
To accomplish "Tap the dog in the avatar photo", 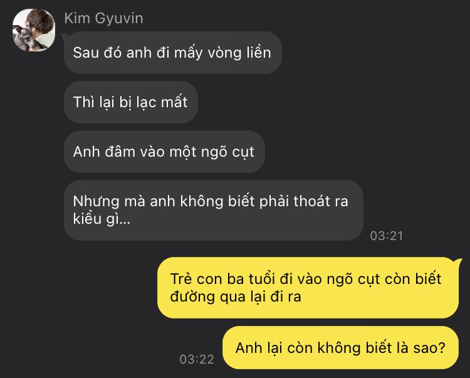I will 22,38.
